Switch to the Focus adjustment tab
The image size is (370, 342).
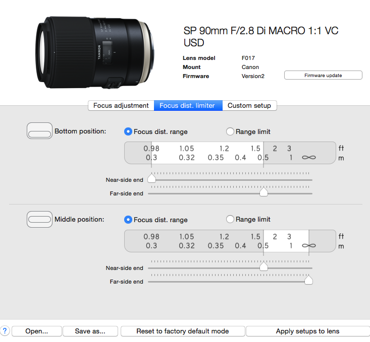click(121, 105)
